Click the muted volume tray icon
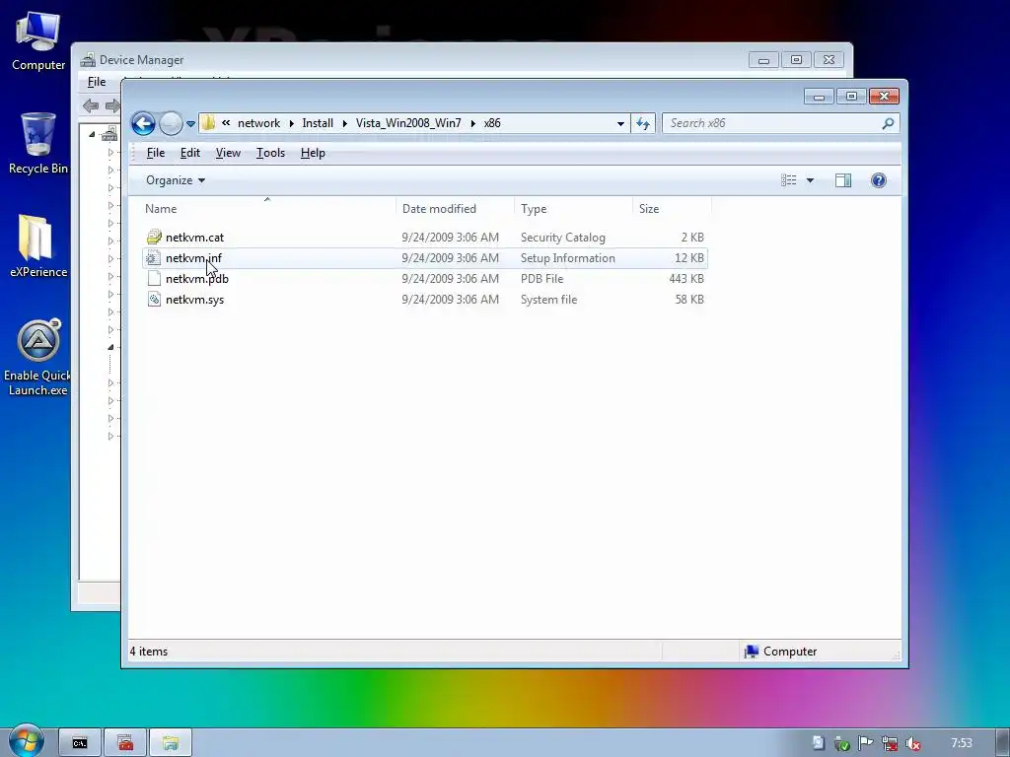The image size is (1010, 757). tap(912, 743)
